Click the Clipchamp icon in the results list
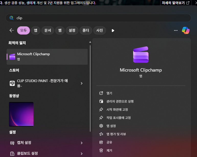The width and height of the screenshot is (197, 157). click(x=12, y=57)
